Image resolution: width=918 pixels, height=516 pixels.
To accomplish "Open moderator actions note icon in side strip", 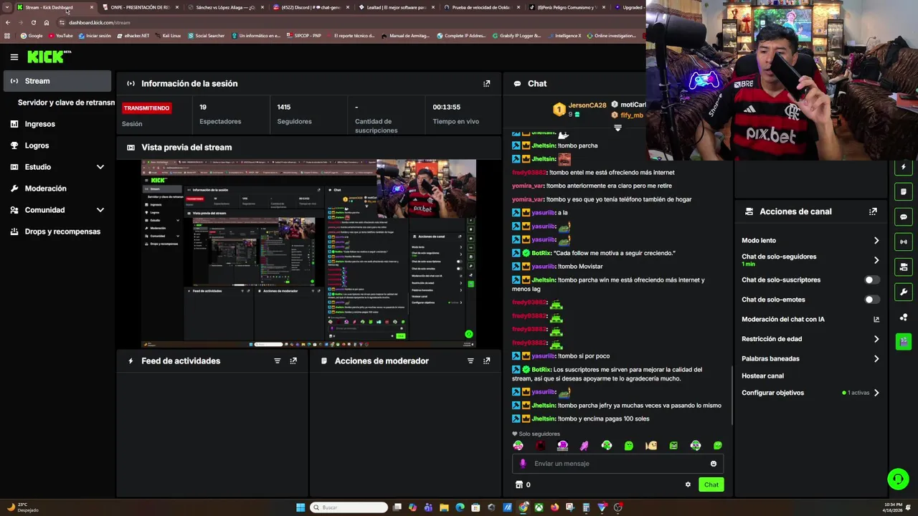I will (x=904, y=191).
